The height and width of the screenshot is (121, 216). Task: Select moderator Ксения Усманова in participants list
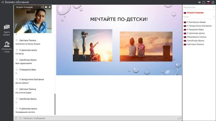tap(195, 13)
